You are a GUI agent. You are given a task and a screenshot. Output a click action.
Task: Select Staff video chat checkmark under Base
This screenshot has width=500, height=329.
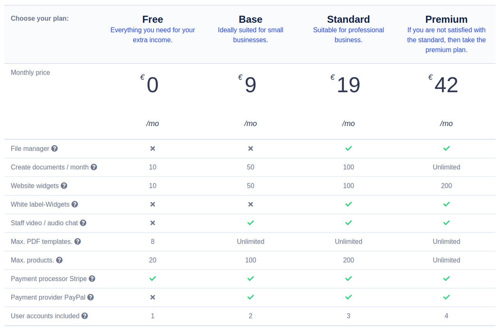[x=250, y=222]
